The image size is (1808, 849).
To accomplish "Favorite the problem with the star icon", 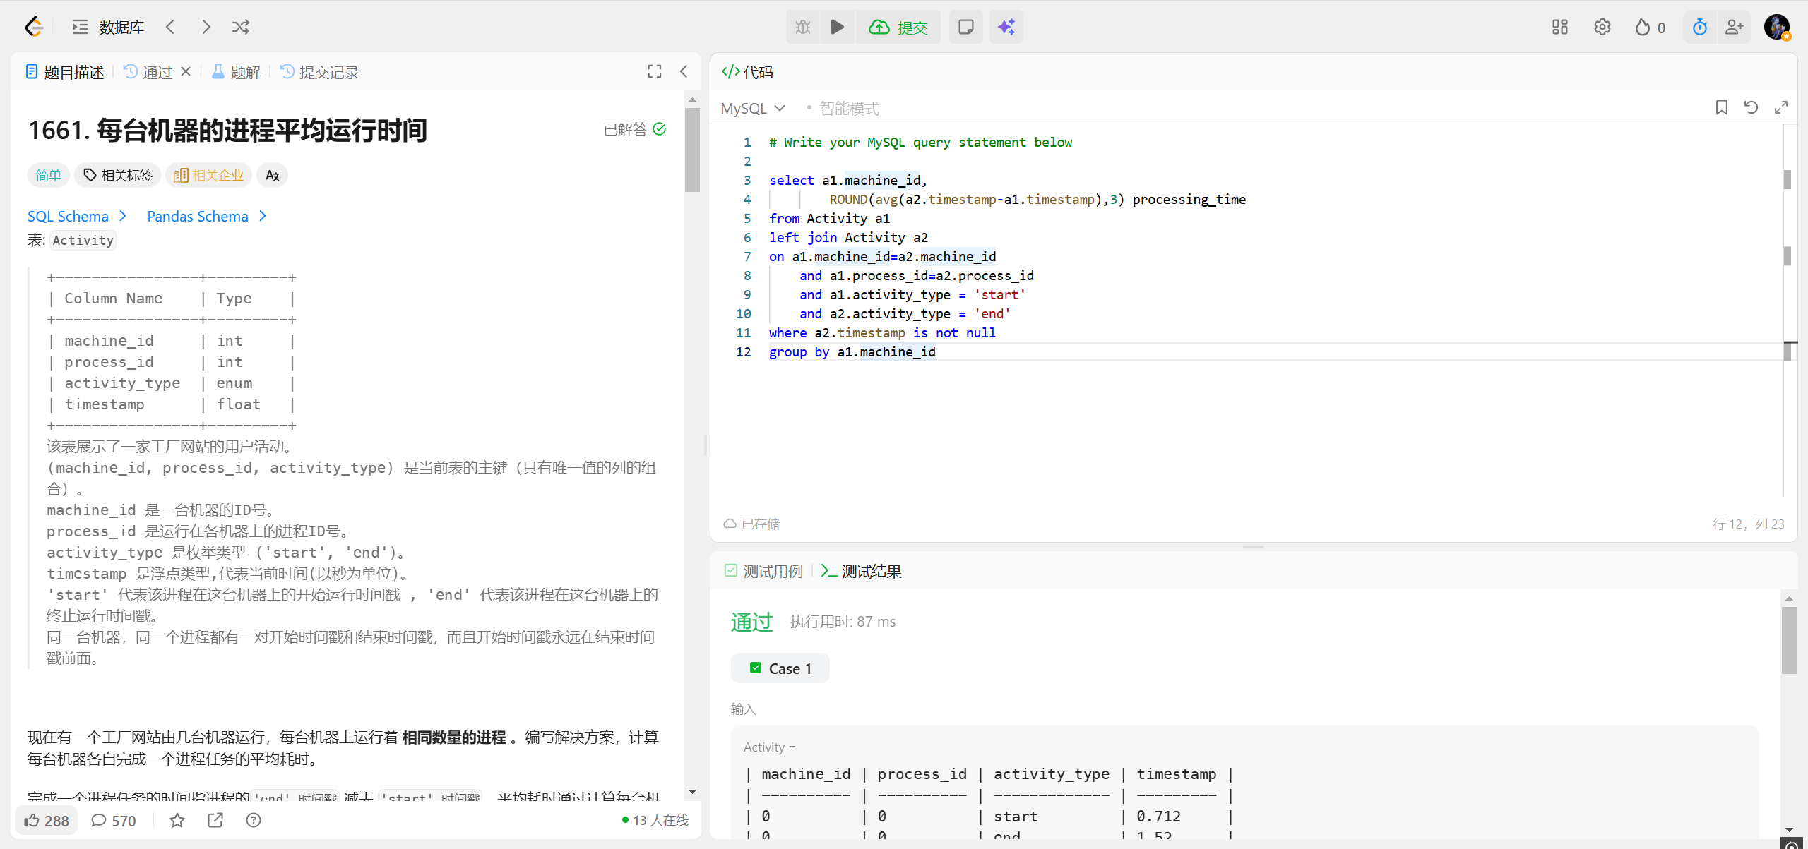I will (x=177, y=820).
